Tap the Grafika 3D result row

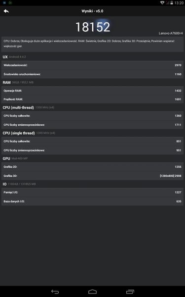[x=93, y=176]
